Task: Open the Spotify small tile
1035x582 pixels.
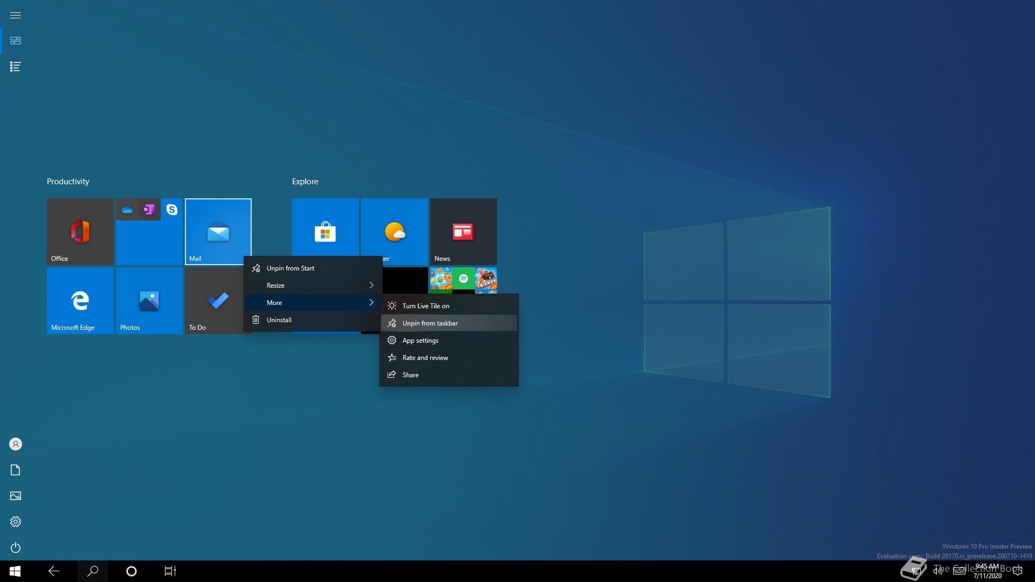Action: click(464, 279)
